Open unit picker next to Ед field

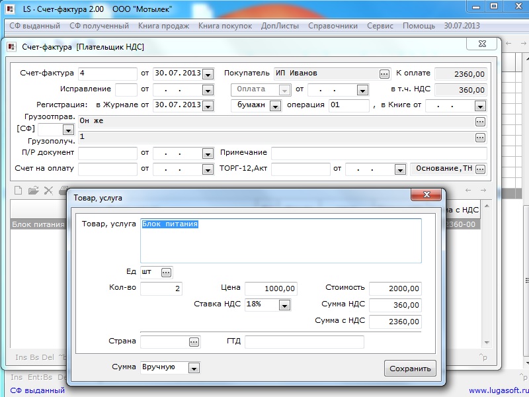coord(166,272)
